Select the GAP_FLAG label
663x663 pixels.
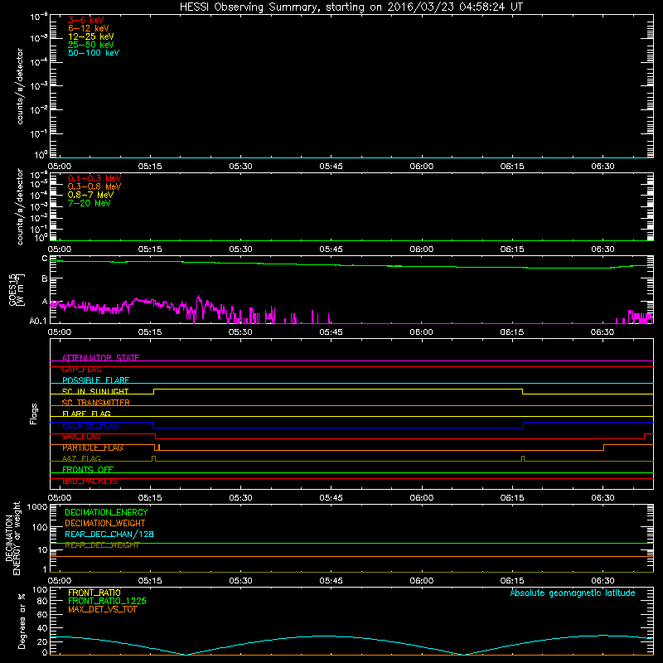[81, 370]
